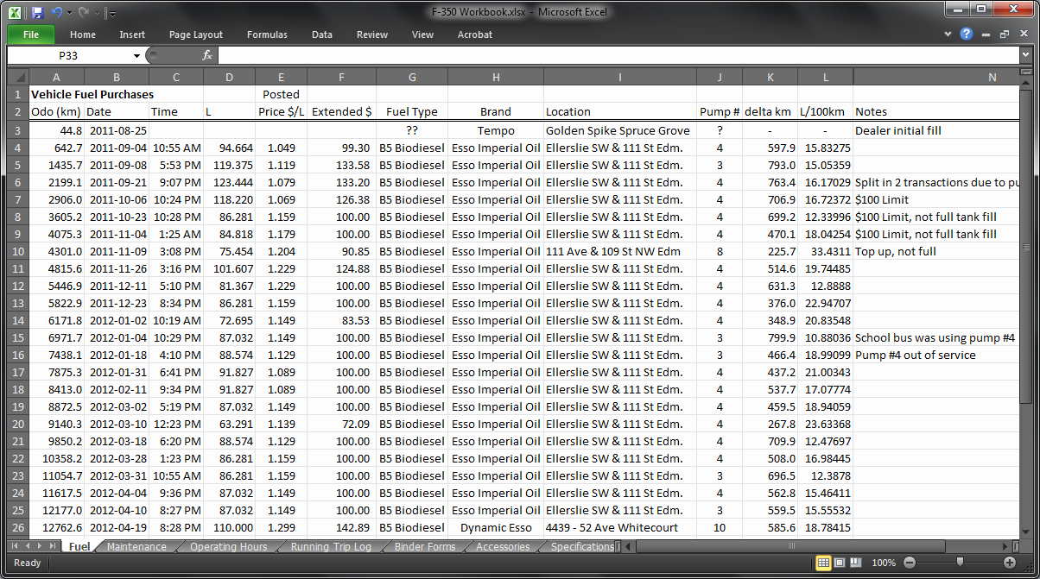Click the Undo arrow icon
The width and height of the screenshot is (1040, 579).
pos(57,13)
